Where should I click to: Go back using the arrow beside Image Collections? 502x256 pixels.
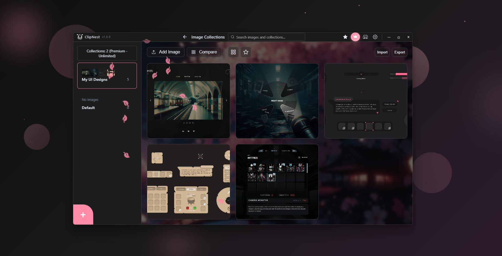[x=185, y=37]
